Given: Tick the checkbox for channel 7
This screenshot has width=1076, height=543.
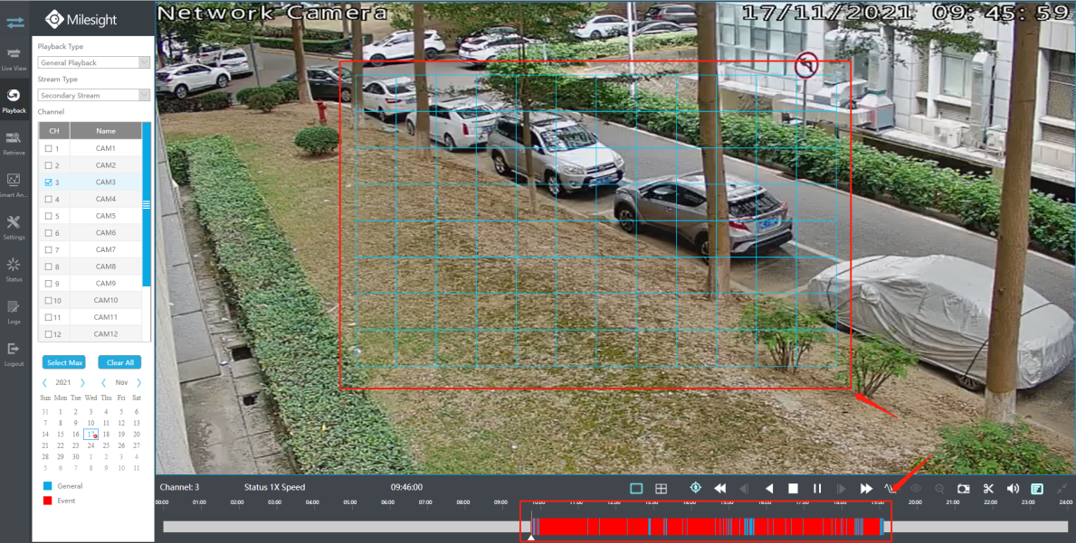Looking at the screenshot, I should coord(48,250).
